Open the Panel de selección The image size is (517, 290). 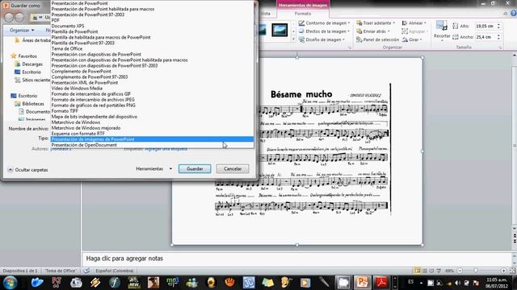click(x=377, y=39)
